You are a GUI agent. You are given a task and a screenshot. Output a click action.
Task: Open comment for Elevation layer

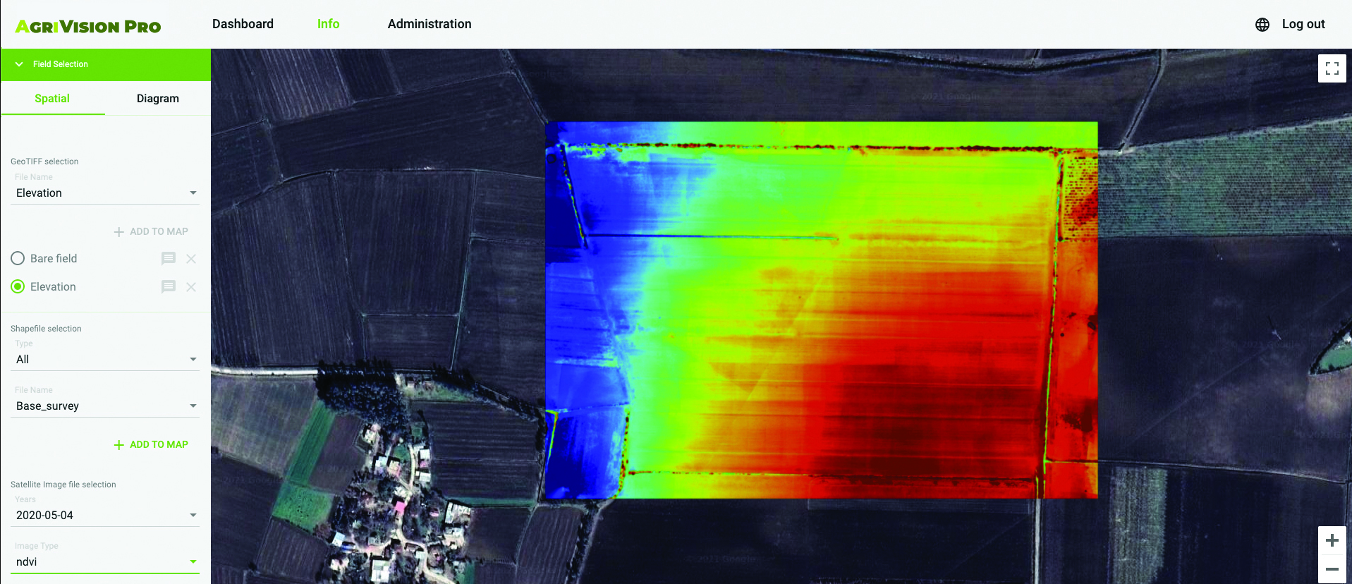[168, 287]
